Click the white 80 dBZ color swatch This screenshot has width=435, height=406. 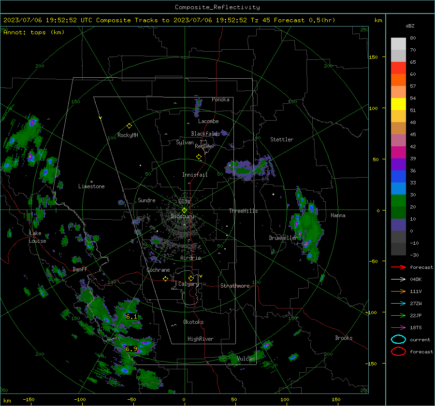pos(398,43)
